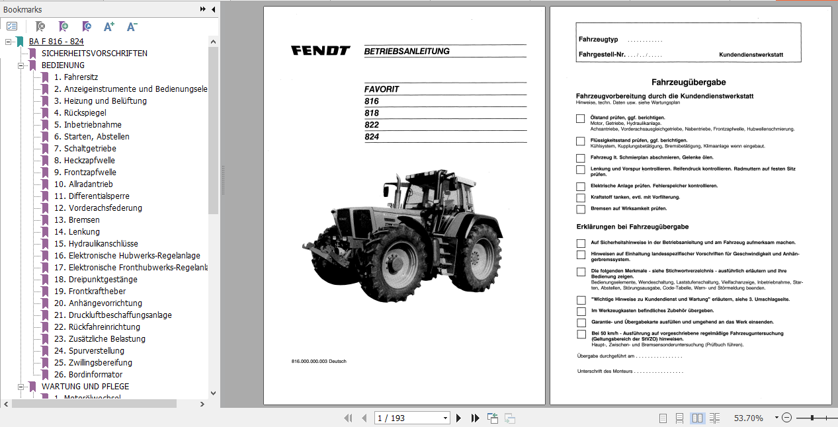Go to bookmark 5. Inbetriebnahme
Screen dimensions: 838x427
88,125
